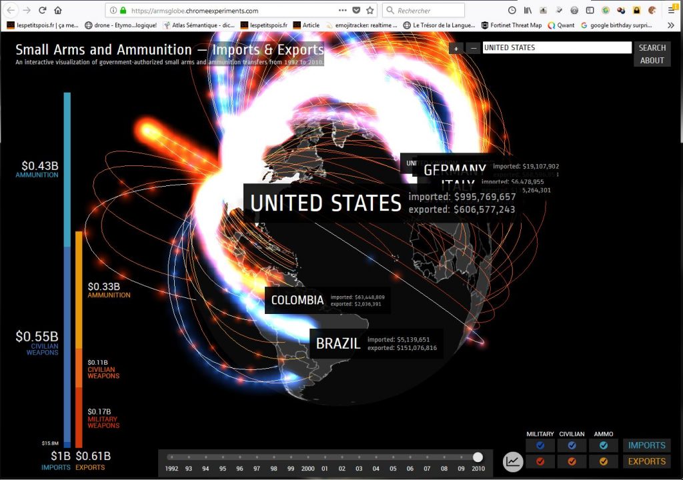Image resolution: width=683 pixels, height=480 pixels.
Task: Click the zoom out minus button
Action: (x=473, y=48)
